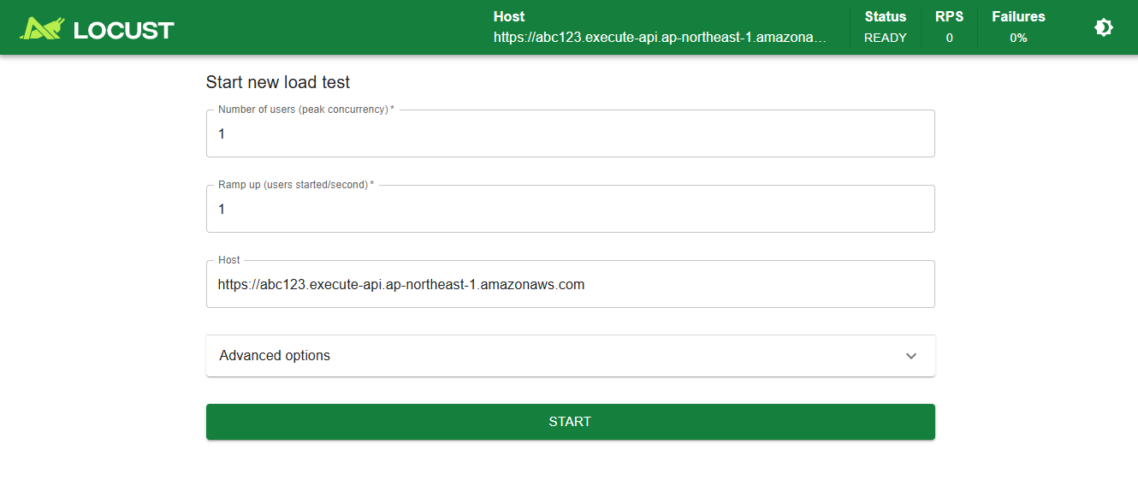Screen dimensions: 1138x480
Task: Click the 'Number of users (peak concurrency)' label
Action: [304, 110]
